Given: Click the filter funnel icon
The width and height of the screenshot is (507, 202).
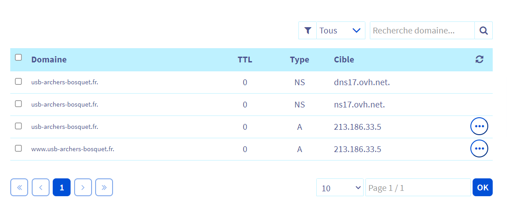Looking at the screenshot, I should pos(307,30).
